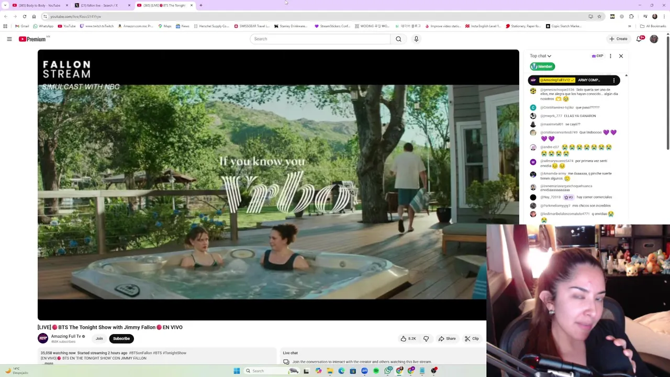670x377 pixels.
Task: Click the #BTSonFallon hashtag
Action: click(140, 353)
